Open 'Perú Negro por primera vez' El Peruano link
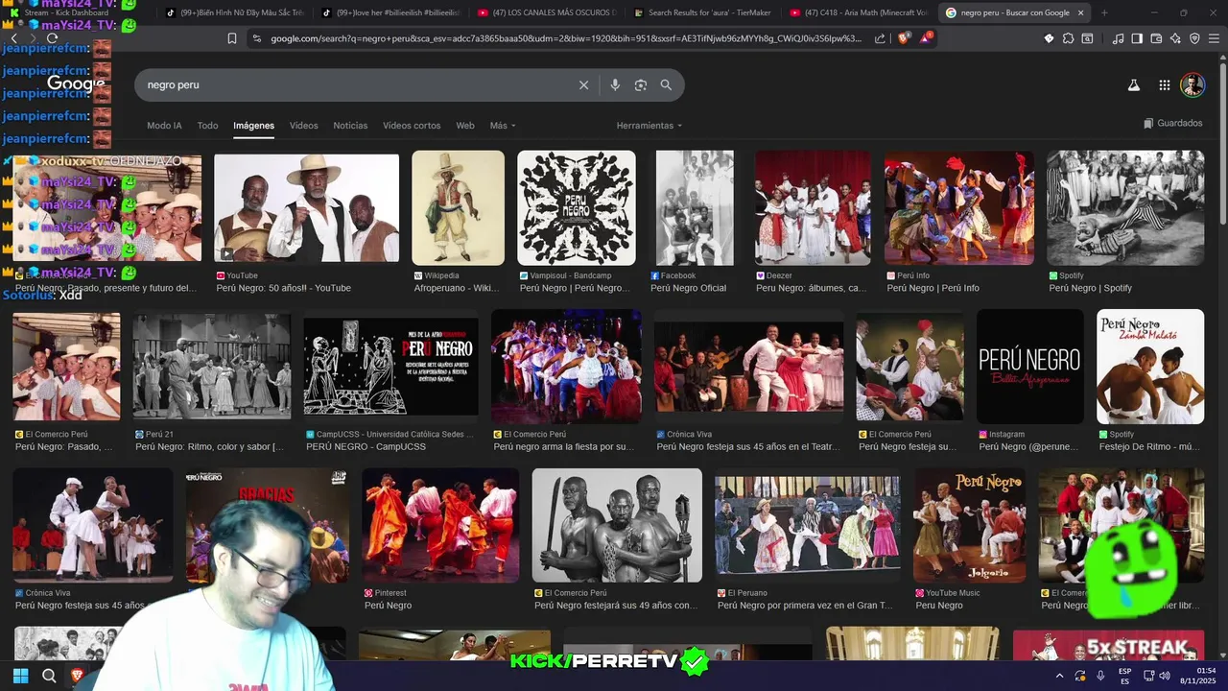 pyautogui.click(x=805, y=606)
